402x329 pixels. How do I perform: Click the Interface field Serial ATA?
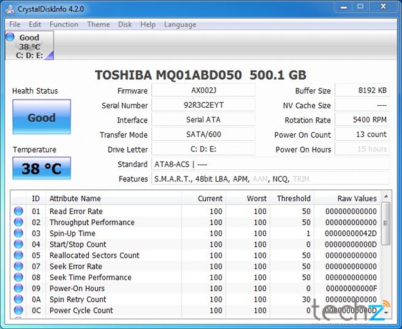coord(203,120)
